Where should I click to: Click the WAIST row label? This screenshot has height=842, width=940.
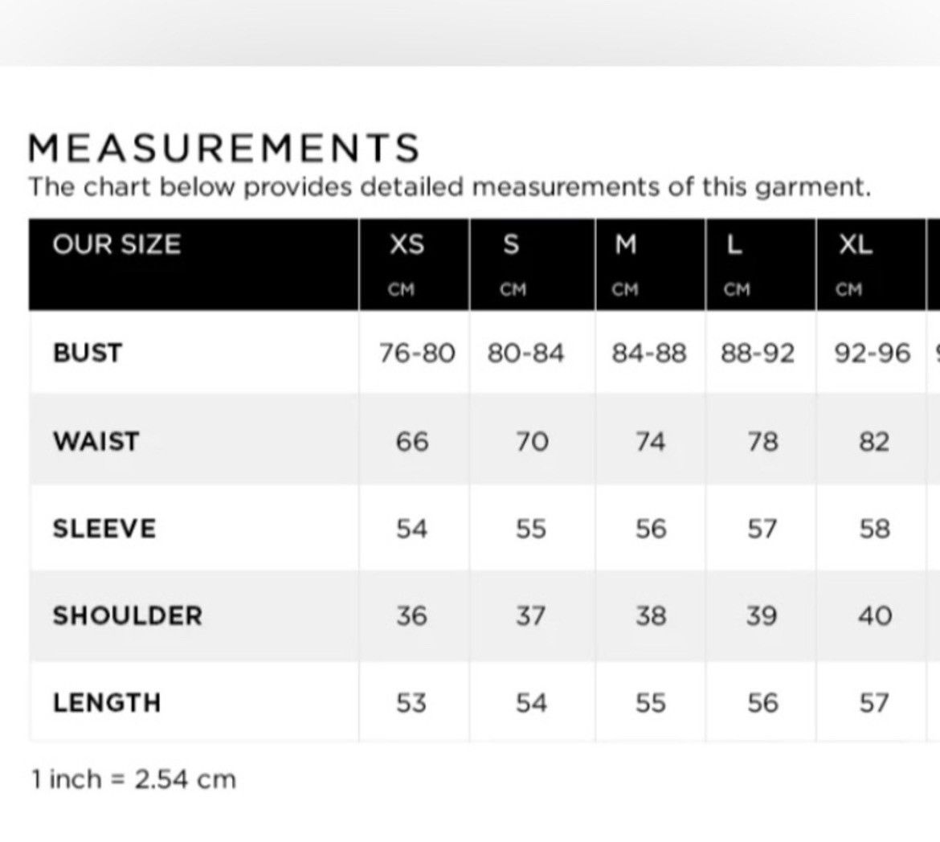96,441
